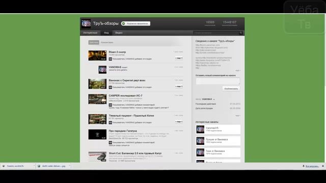Close the downloads bar
The height and width of the screenshot is (183, 326).
pyautogui.click(x=323, y=166)
